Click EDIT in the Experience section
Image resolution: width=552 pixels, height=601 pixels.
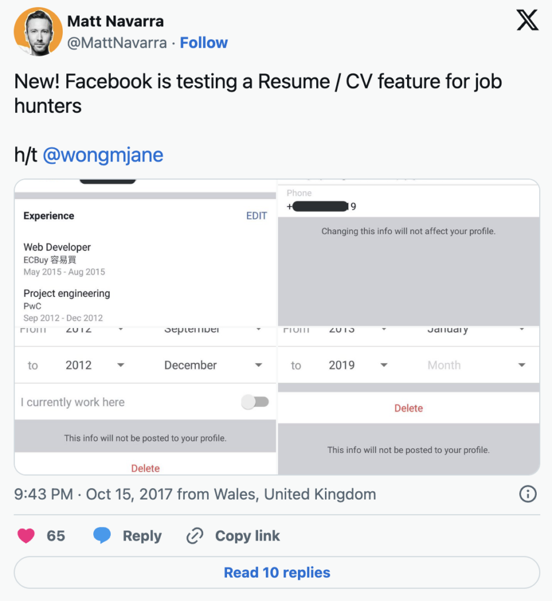256,216
